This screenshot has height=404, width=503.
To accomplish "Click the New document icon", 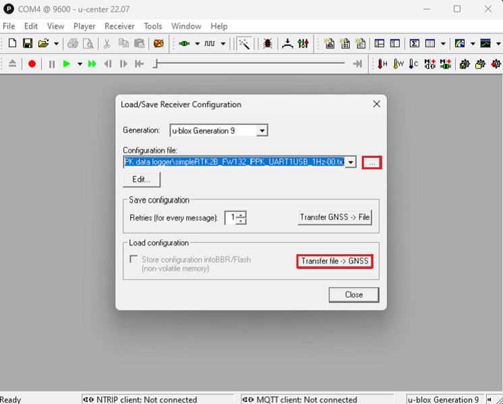I will tap(12, 44).
